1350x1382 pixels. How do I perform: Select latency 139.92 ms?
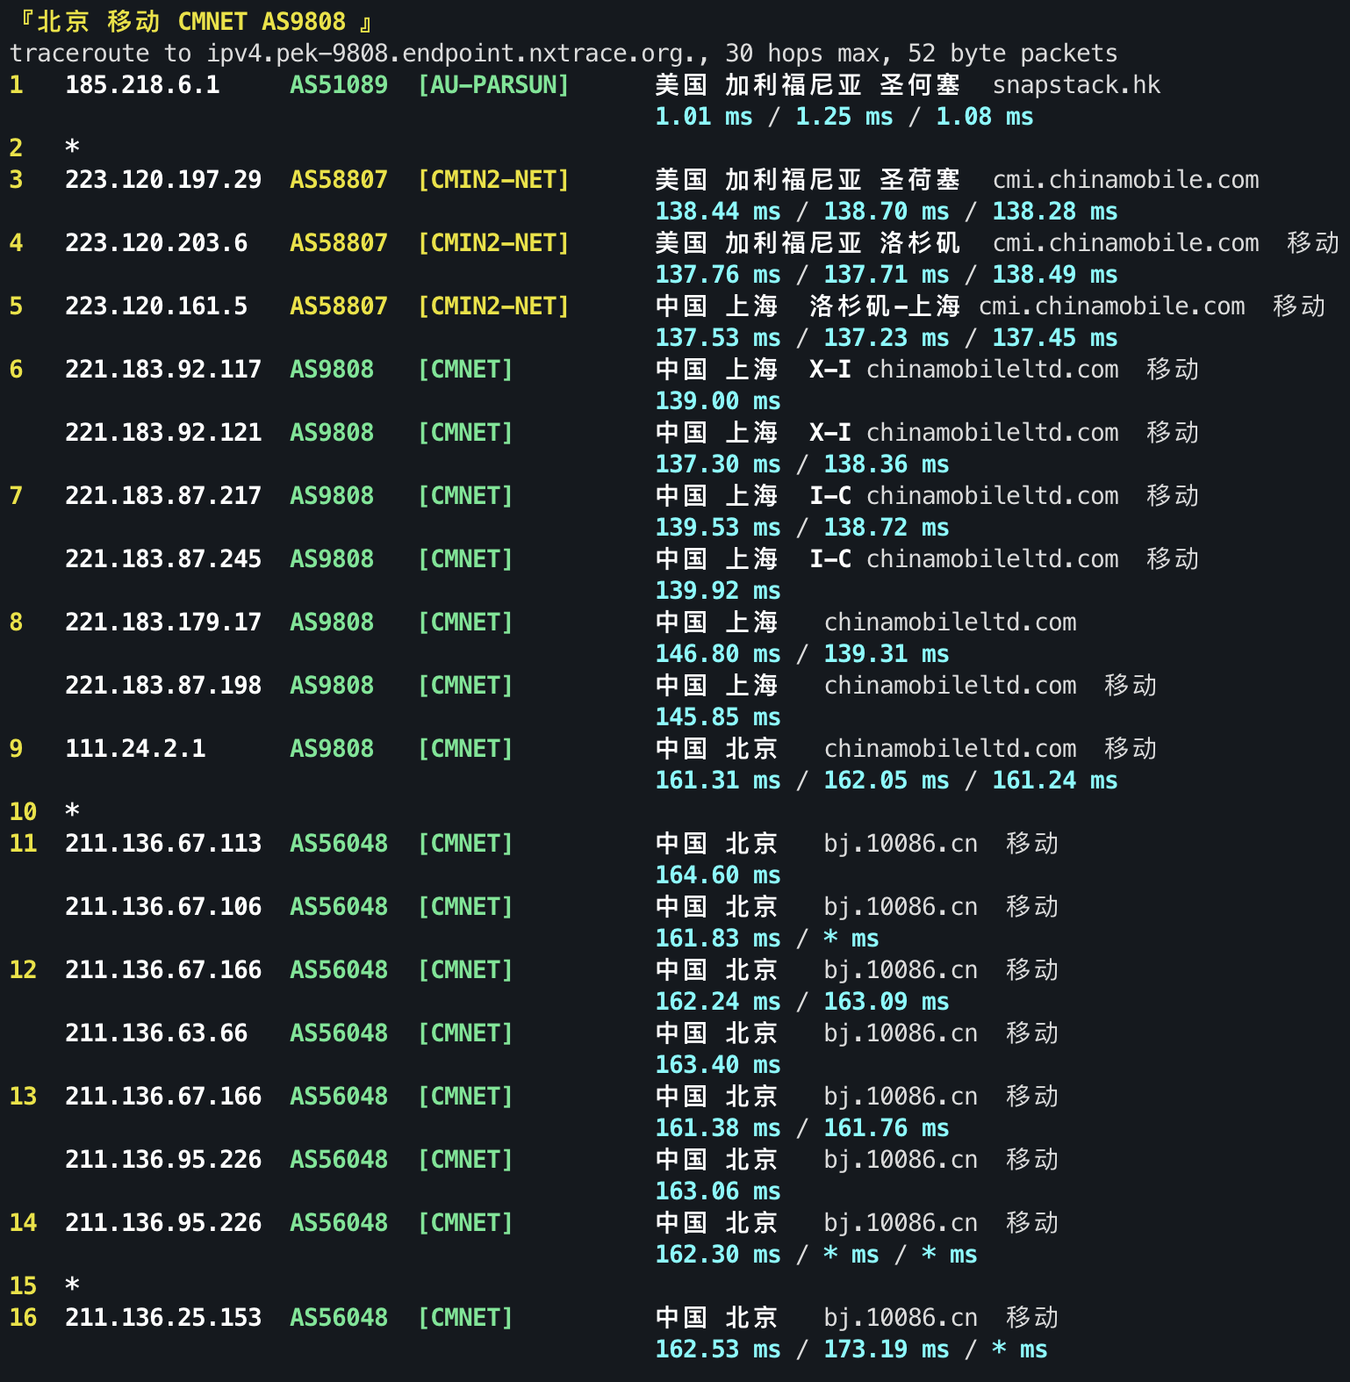point(718,591)
